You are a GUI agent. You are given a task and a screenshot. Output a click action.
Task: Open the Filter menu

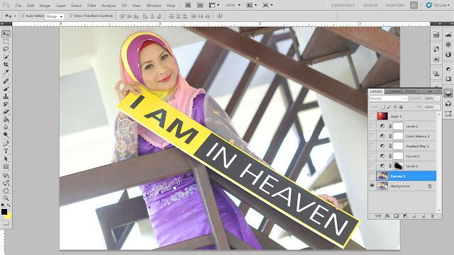coord(92,6)
